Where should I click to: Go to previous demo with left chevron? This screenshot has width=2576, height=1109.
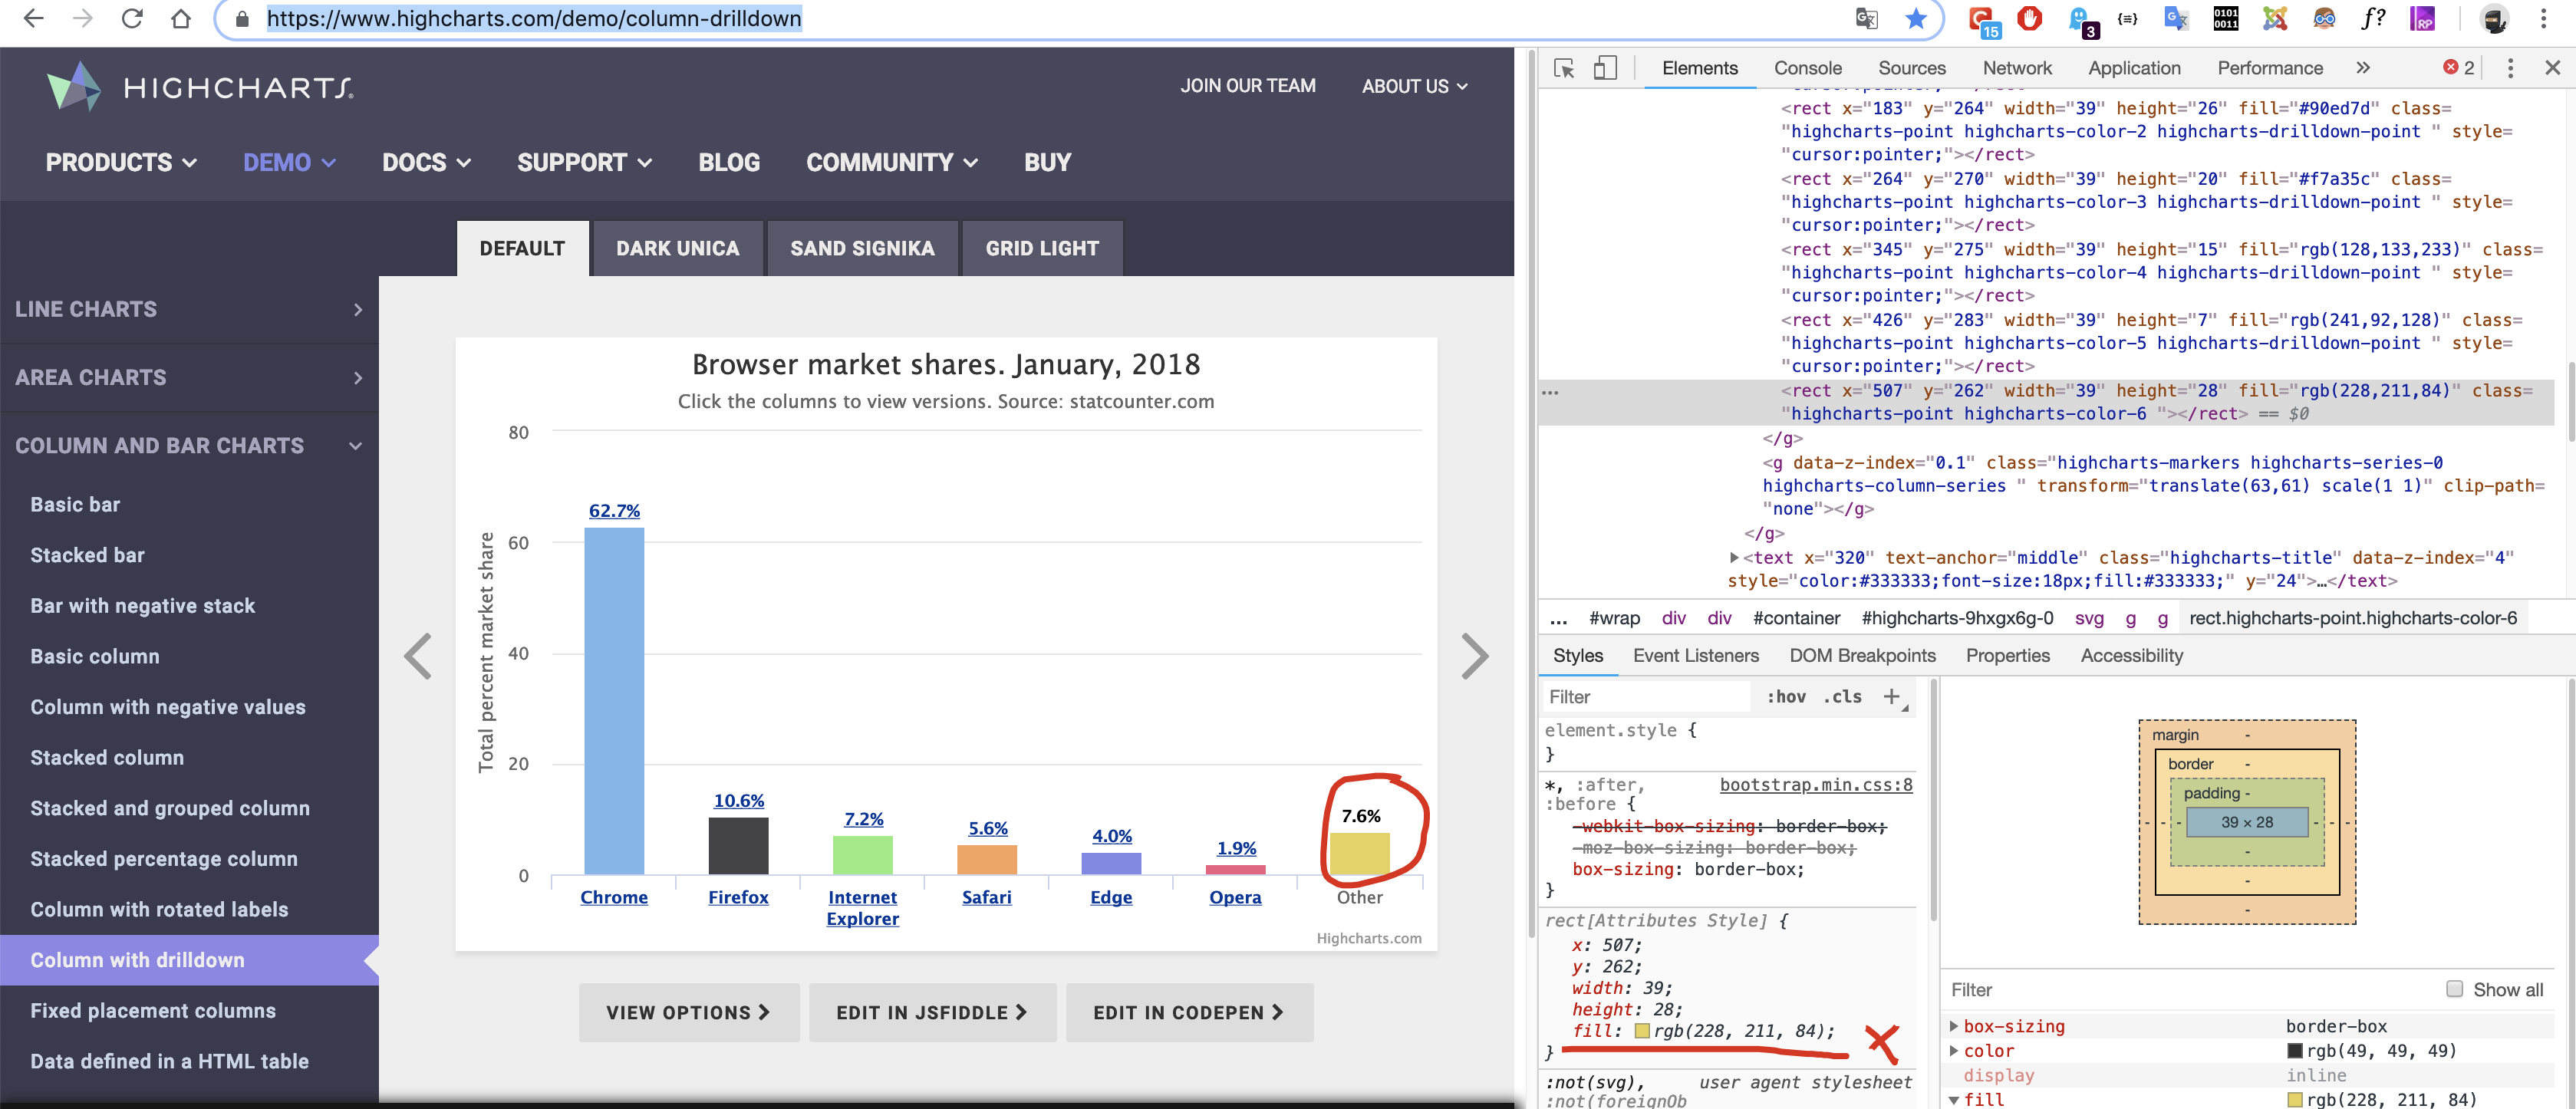pyautogui.click(x=418, y=657)
